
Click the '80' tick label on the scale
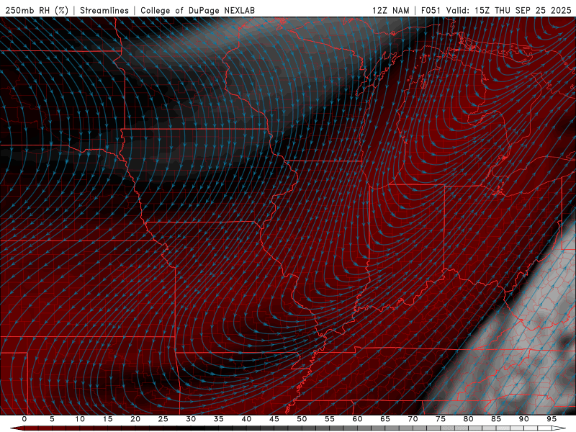point(468,419)
